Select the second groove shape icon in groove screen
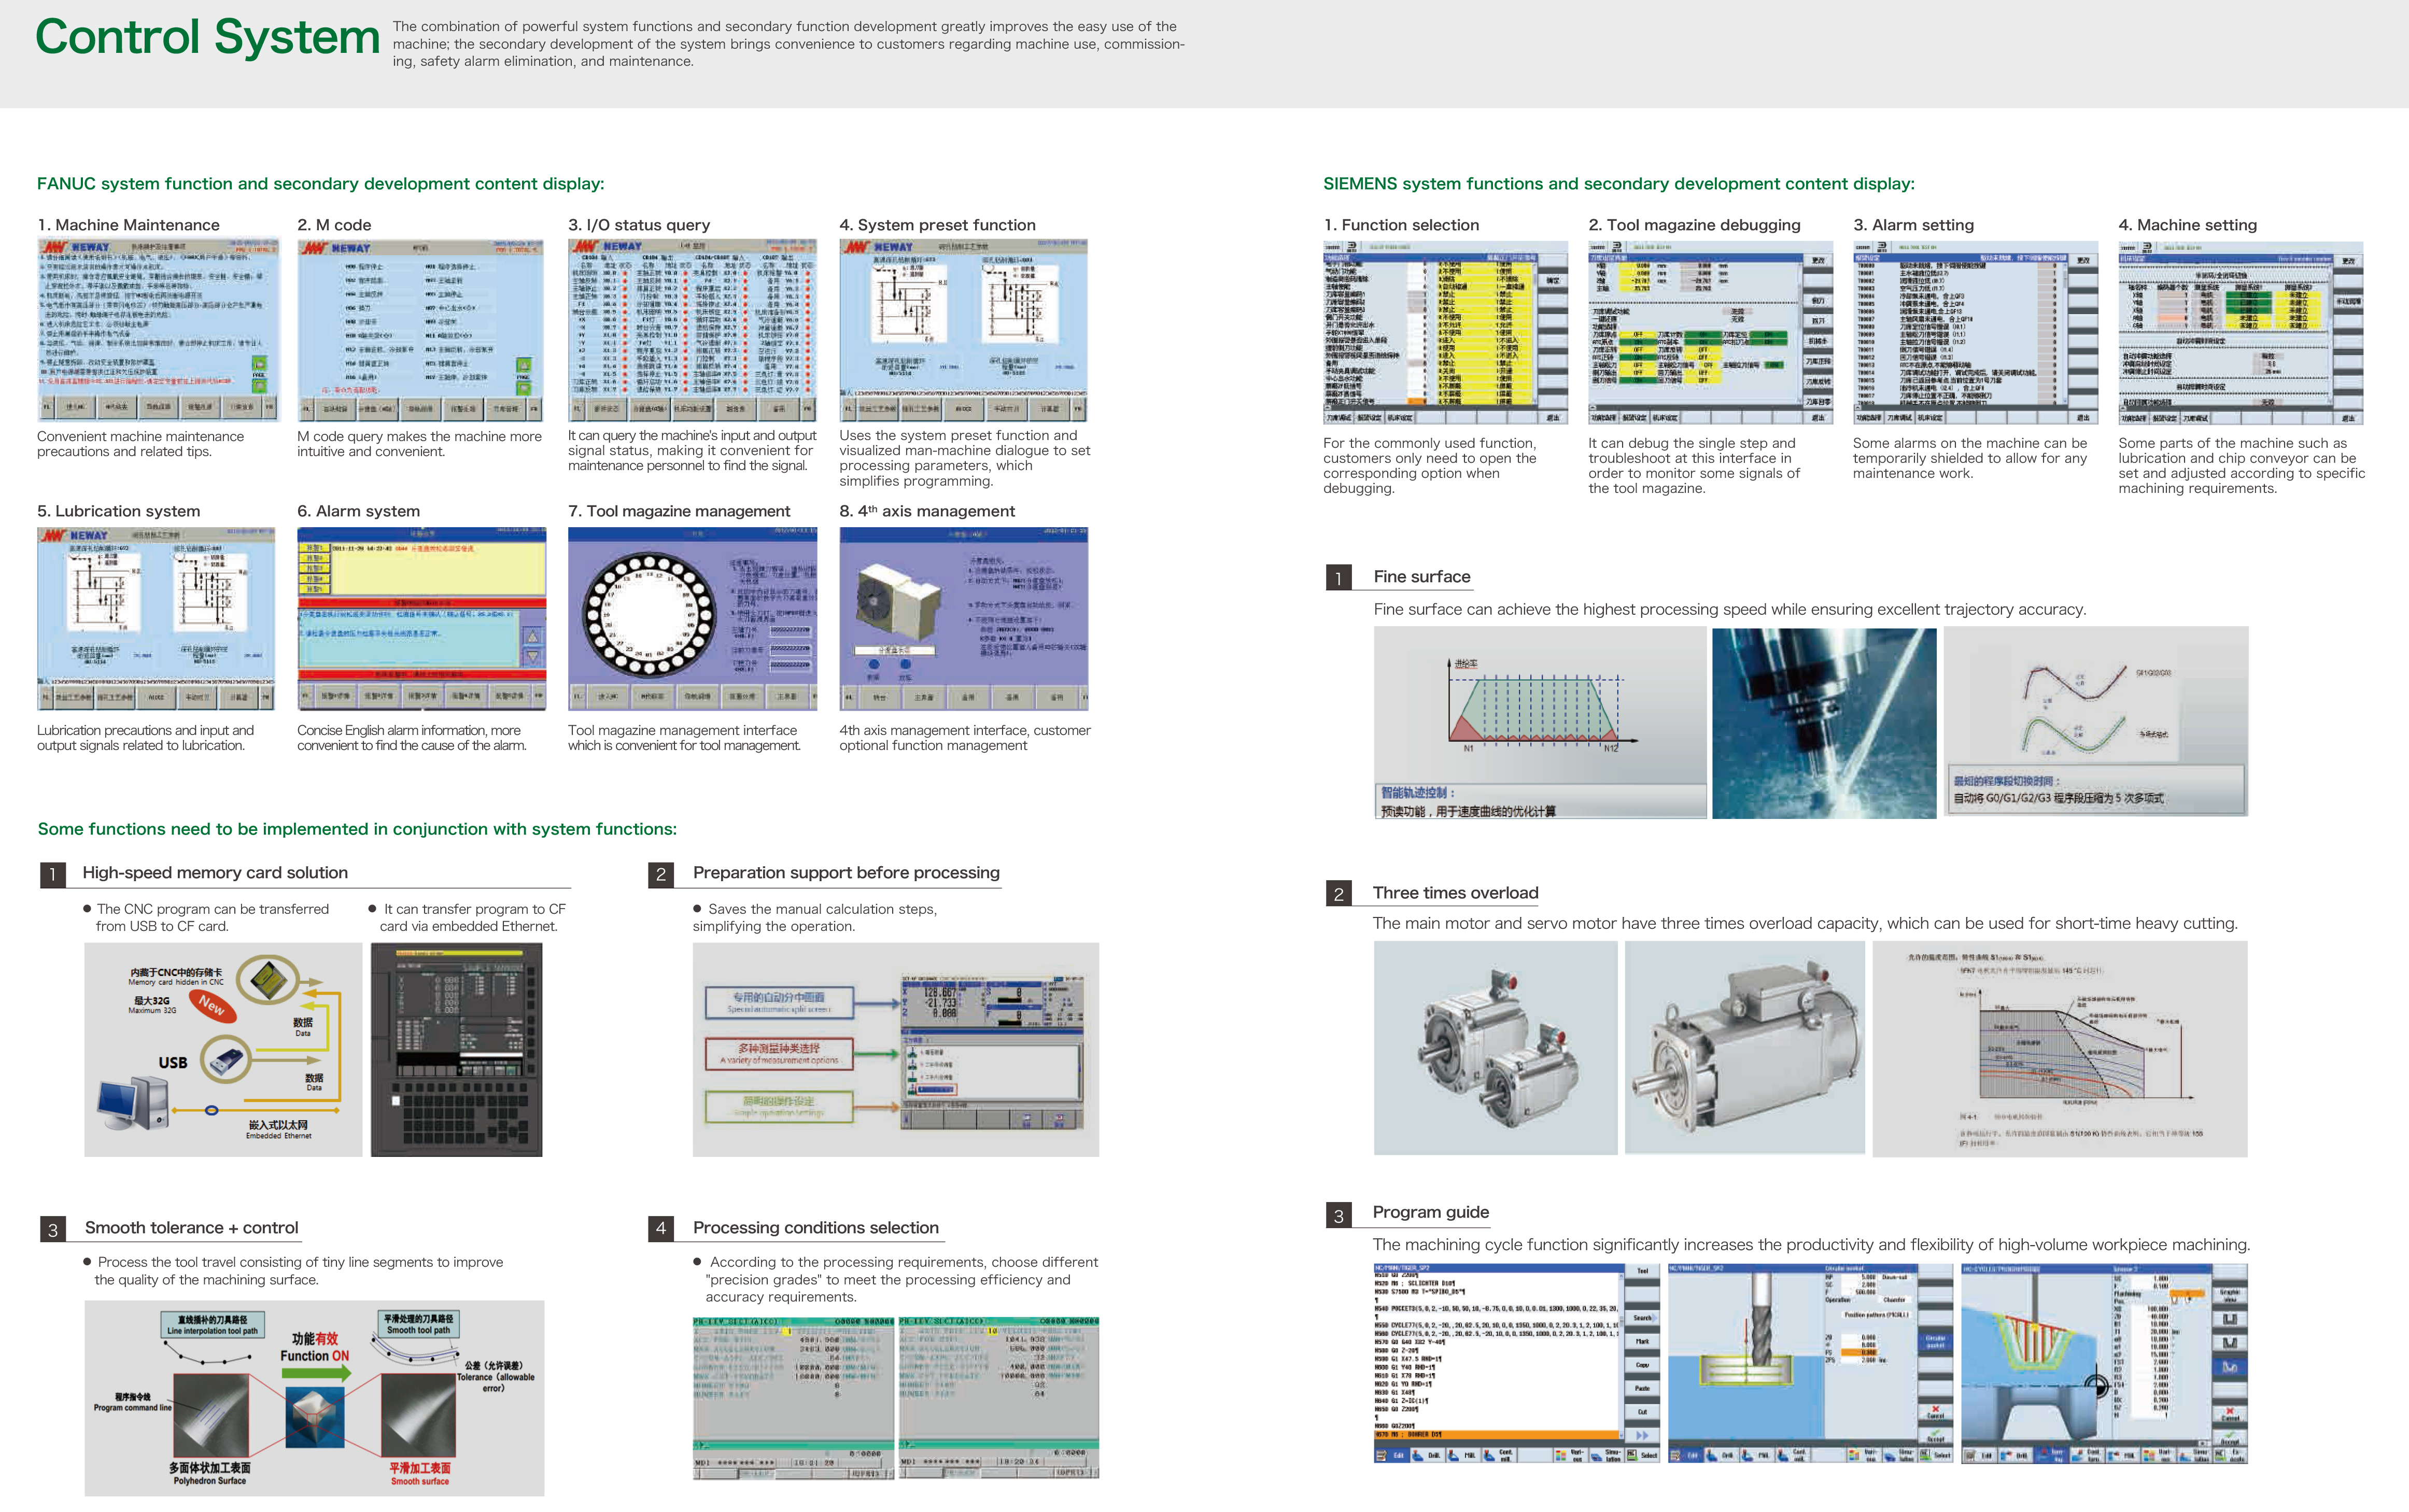Screen dimensions: 2409x1512 click(x=2230, y=1343)
